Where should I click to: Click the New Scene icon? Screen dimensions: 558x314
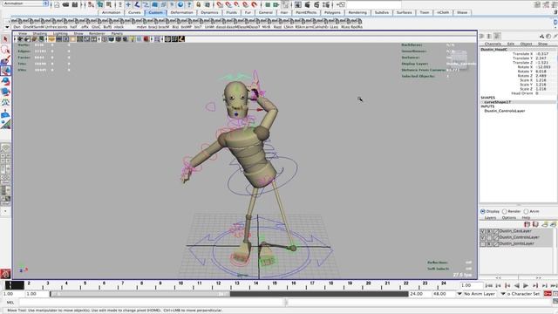click(x=57, y=4)
